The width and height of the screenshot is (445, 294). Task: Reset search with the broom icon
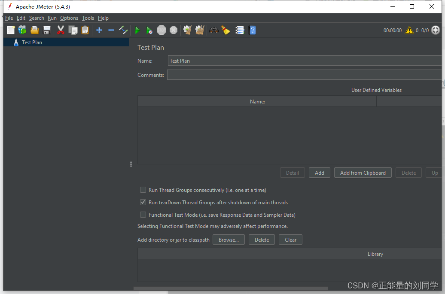[x=226, y=30]
